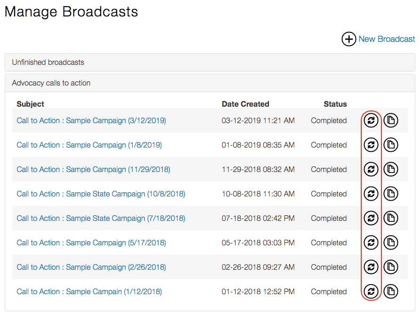Click the resend icon for 5/17/2018 campaign

coord(371,243)
